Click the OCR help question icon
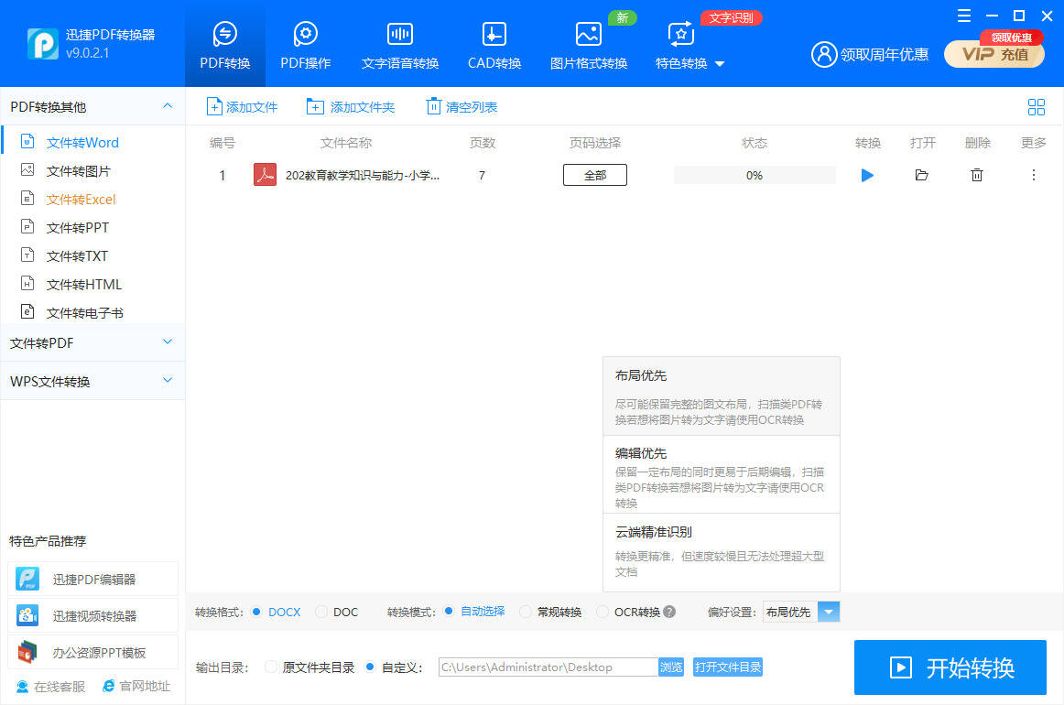This screenshot has height=705, width=1064. (669, 612)
